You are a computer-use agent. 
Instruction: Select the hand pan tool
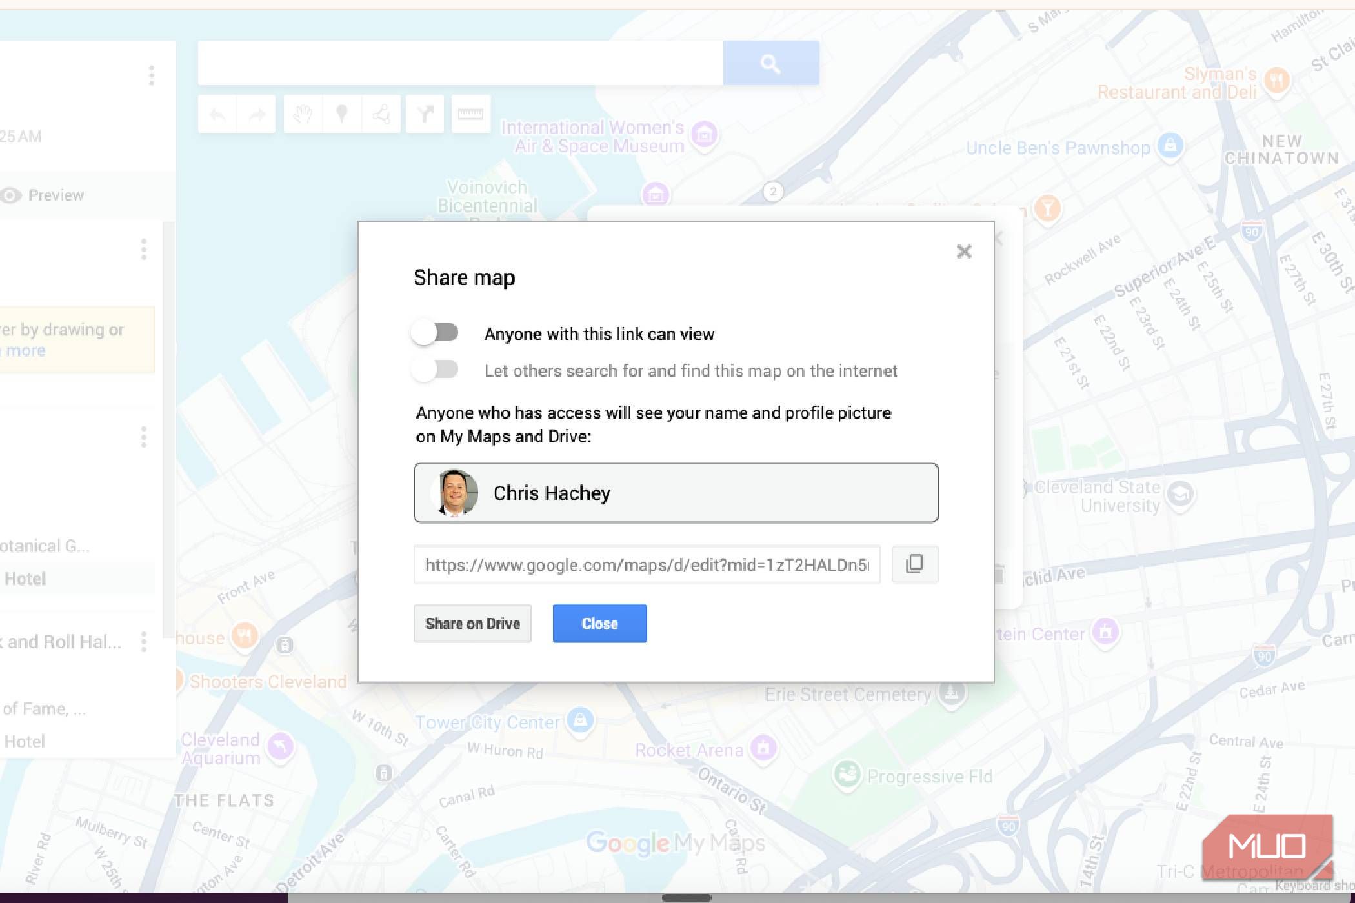pyautogui.click(x=303, y=114)
